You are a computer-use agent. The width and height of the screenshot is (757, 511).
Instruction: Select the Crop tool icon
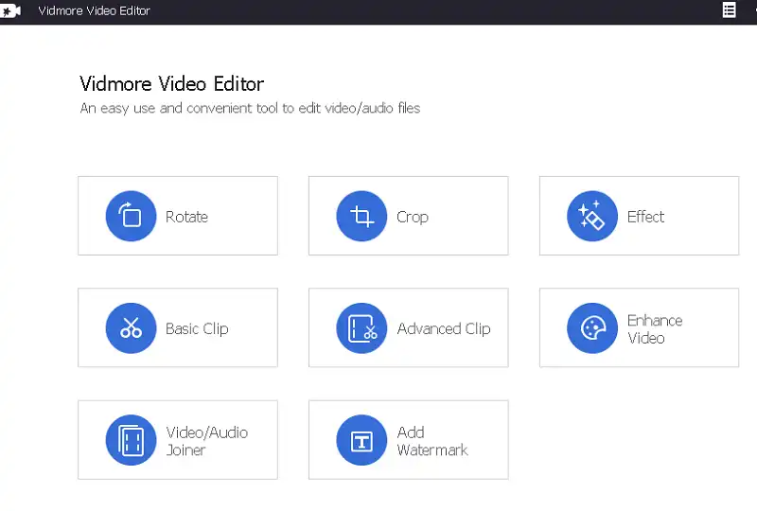(x=361, y=217)
